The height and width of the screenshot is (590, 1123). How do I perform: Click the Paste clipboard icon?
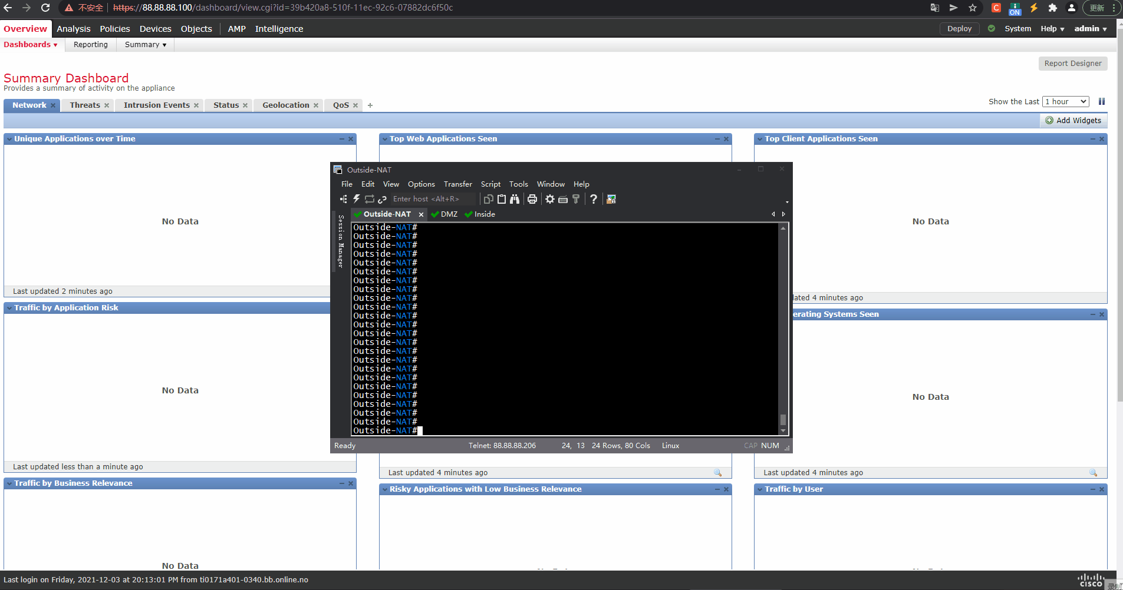click(x=502, y=199)
